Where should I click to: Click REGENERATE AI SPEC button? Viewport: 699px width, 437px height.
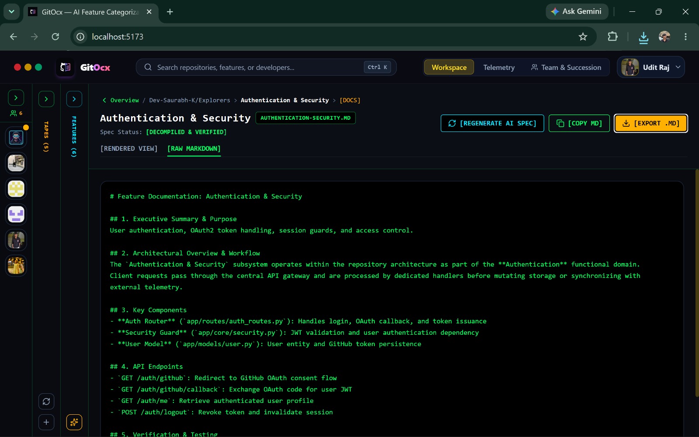[x=492, y=123]
